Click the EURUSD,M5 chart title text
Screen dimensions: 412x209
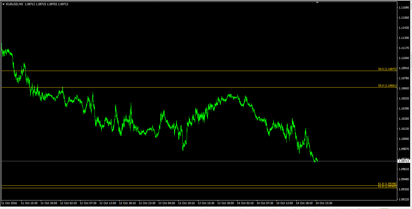point(14,4)
